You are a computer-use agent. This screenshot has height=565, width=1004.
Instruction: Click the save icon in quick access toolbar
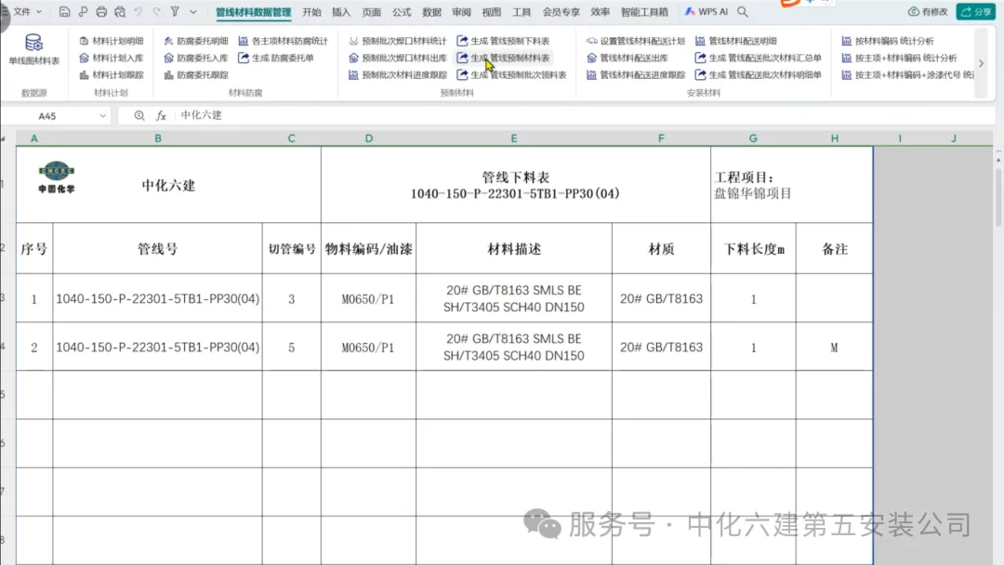[x=64, y=11]
